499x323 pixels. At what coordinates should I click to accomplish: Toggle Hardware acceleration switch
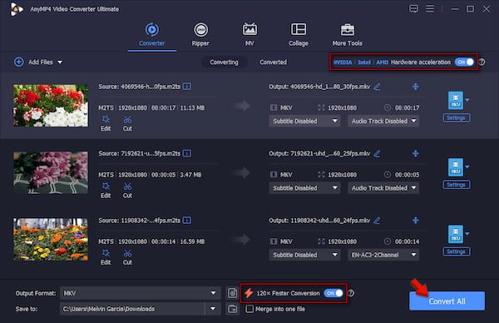(x=464, y=62)
